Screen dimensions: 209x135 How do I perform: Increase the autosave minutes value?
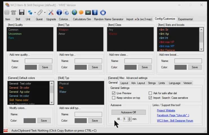[130, 118]
